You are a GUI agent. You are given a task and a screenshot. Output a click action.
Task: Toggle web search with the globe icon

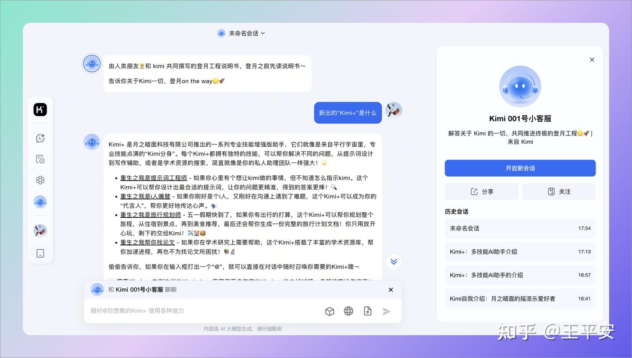[x=348, y=311]
